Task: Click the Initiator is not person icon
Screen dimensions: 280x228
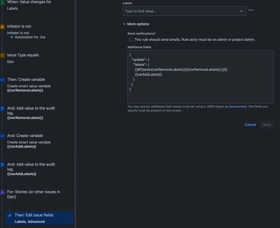Action: [3, 26]
